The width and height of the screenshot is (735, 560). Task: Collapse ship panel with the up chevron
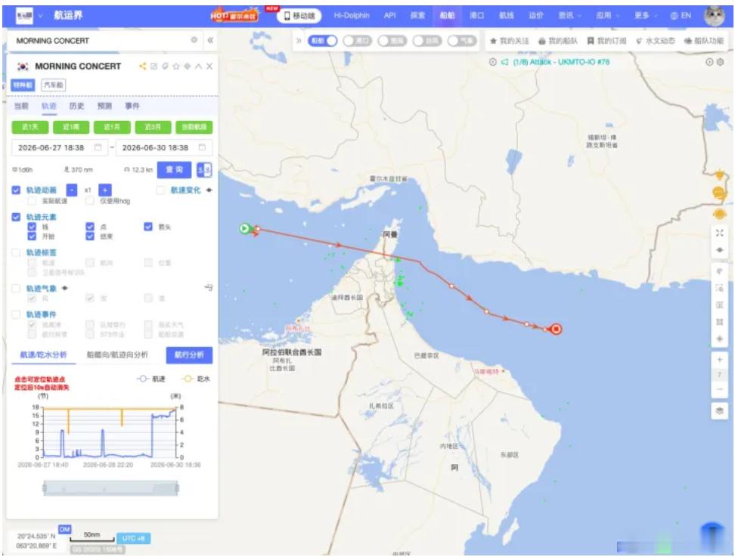[x=198, y=67]
